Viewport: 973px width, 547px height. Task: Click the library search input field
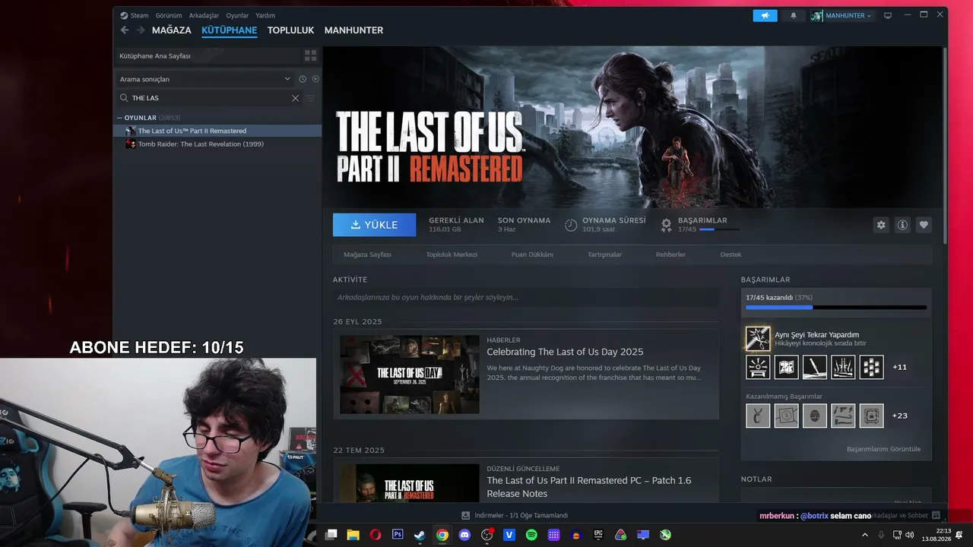(x=209, y=98)
